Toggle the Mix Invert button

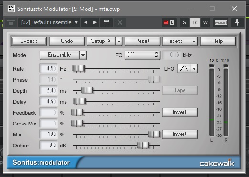(180, 135)
